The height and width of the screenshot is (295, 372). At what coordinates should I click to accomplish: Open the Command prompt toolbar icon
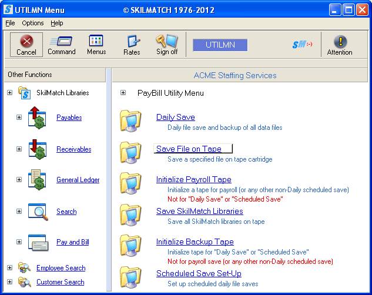point(61,41)
